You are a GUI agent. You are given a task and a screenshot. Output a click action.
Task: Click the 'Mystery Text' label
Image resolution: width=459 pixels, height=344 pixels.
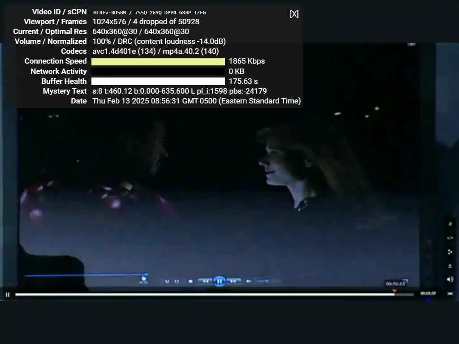point(65,91)
